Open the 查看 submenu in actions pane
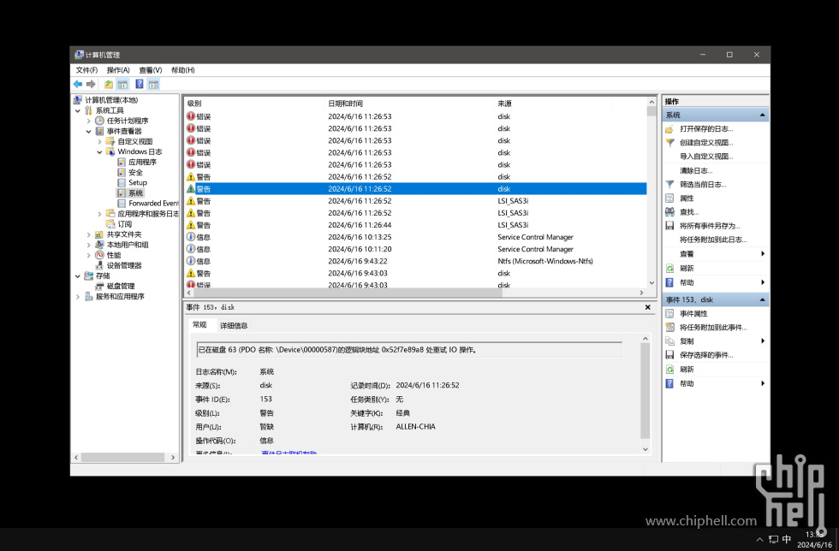Viewport: 839px width, 551px height. click(687, 254)
